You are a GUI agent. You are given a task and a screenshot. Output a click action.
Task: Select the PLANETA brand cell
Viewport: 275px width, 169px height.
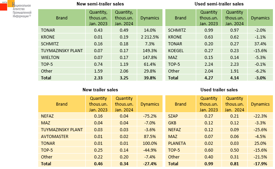pyautogui.click(x=177, y=143)
